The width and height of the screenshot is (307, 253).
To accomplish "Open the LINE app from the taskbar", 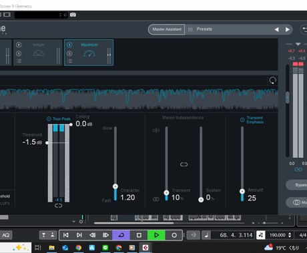I will 105,248.
